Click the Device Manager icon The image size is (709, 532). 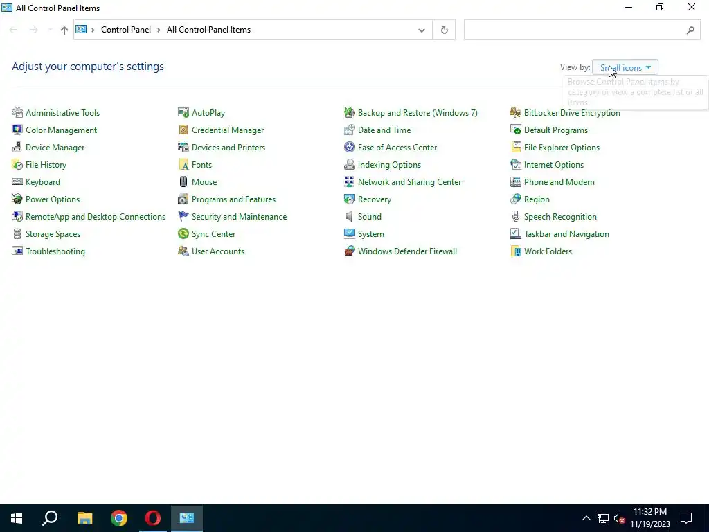pos(17,147)
